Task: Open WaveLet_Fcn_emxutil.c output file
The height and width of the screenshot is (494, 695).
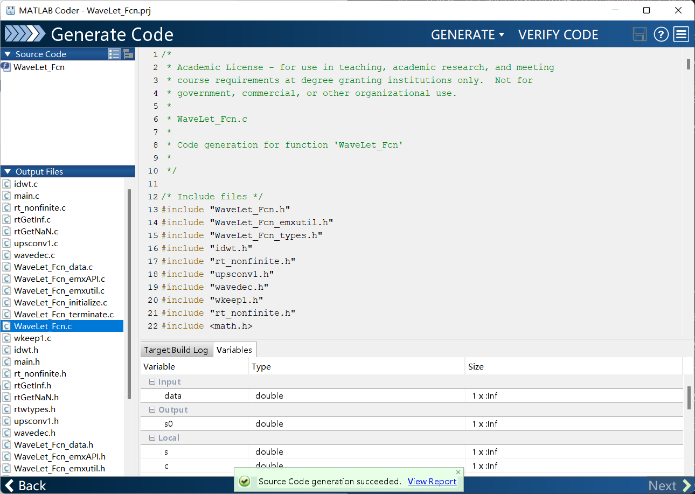Action: click(x=59, y=291)
